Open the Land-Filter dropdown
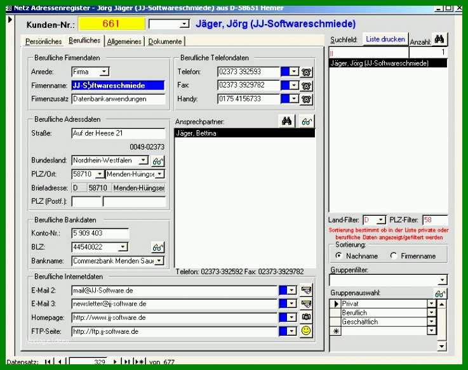The width and height of the screenshot is (468, 370). coord(381,220)
